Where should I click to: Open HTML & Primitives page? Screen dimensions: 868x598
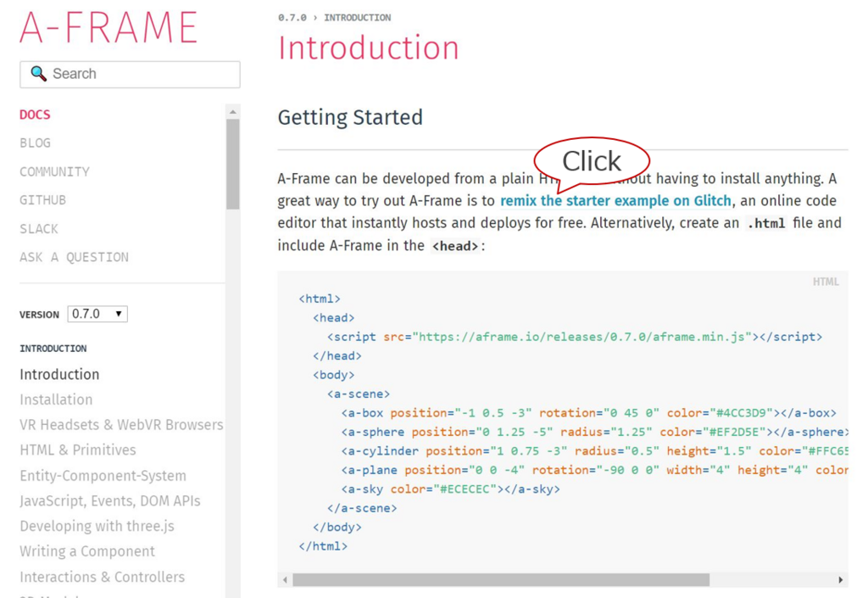click(77, 450)
